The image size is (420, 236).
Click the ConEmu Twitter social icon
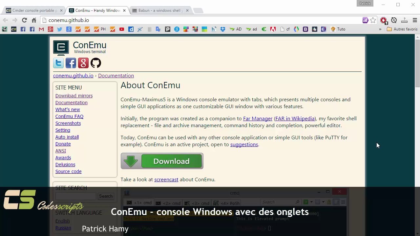[58, 63]
